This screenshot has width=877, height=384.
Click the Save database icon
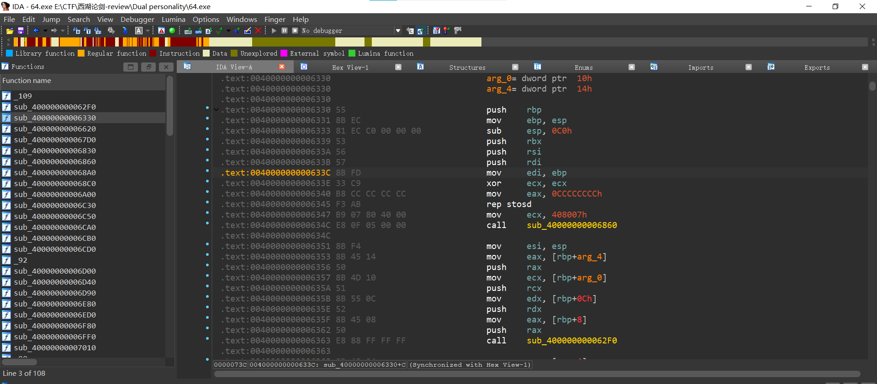click(x=21, y=31)
